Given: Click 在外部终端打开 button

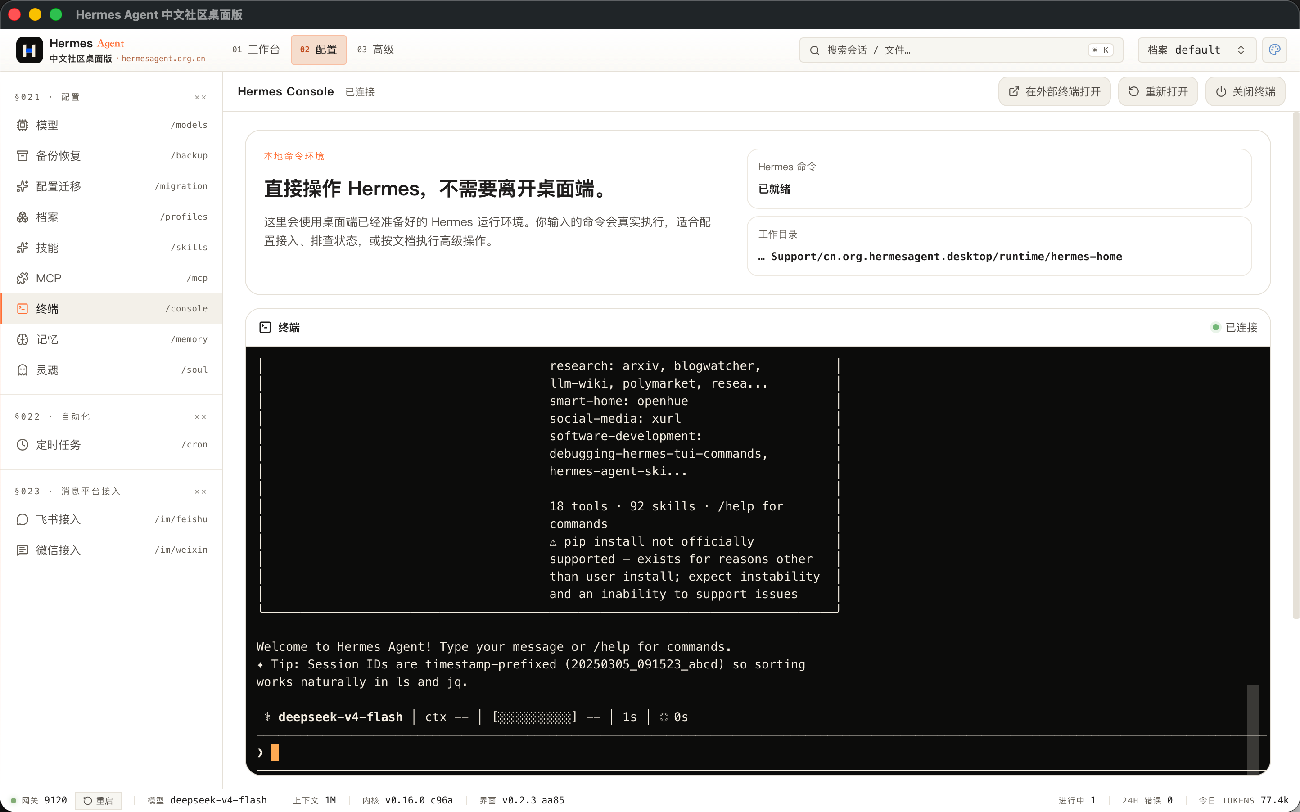Looking at the screenshot, I should pos(1054,92).
